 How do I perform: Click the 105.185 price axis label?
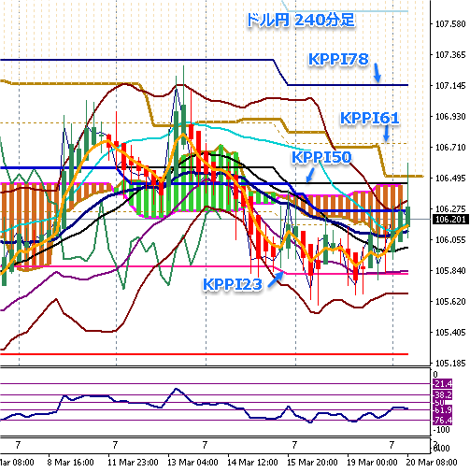450,364
